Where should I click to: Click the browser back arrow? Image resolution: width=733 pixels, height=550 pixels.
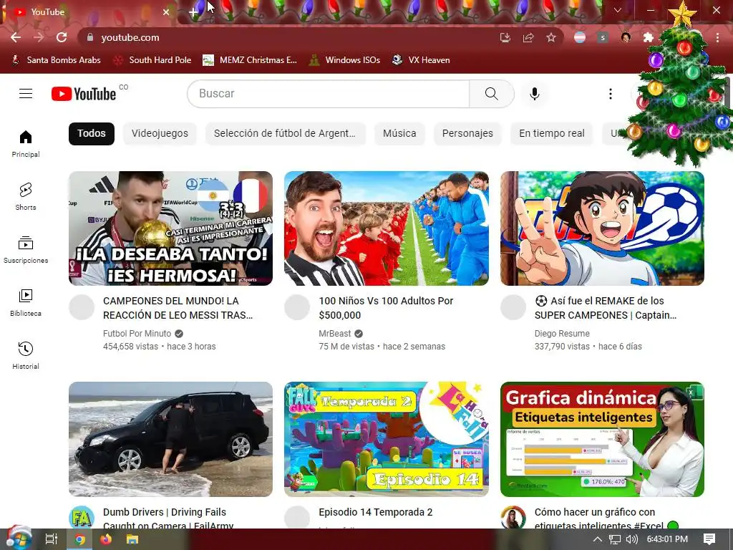tap(16, 37)
